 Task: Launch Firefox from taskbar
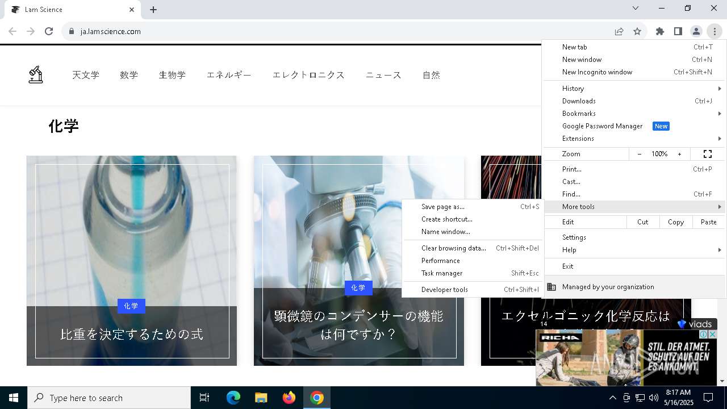(289, 398)
